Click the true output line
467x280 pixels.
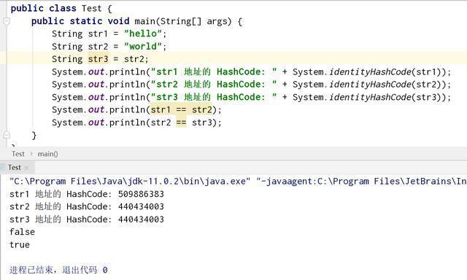pyautogui.click(x=20, y=244)
